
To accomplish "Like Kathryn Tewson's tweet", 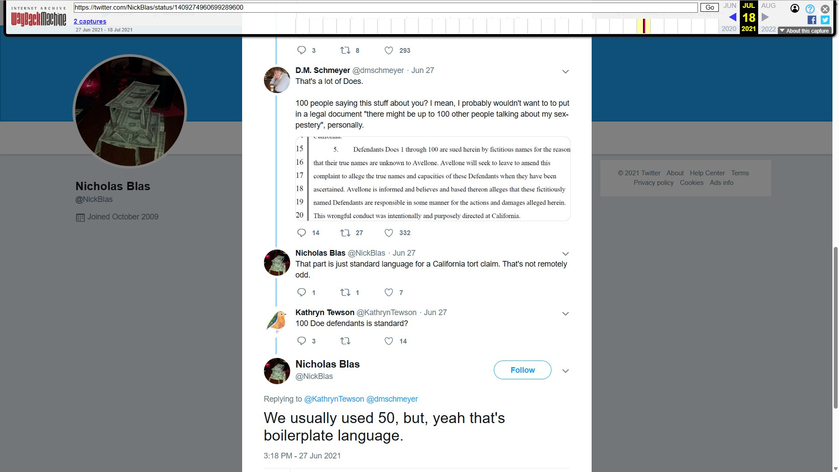I will point(388,341).
